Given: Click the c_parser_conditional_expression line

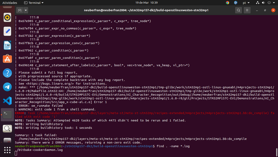Looking at the screenshot, I should pos(85,21).
